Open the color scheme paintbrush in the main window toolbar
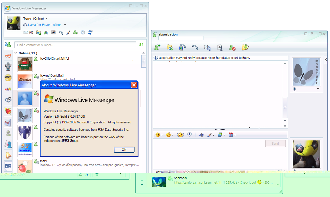The height and width of the screenshot is (197, 330). pyautogui.click(x=68, y=32)
